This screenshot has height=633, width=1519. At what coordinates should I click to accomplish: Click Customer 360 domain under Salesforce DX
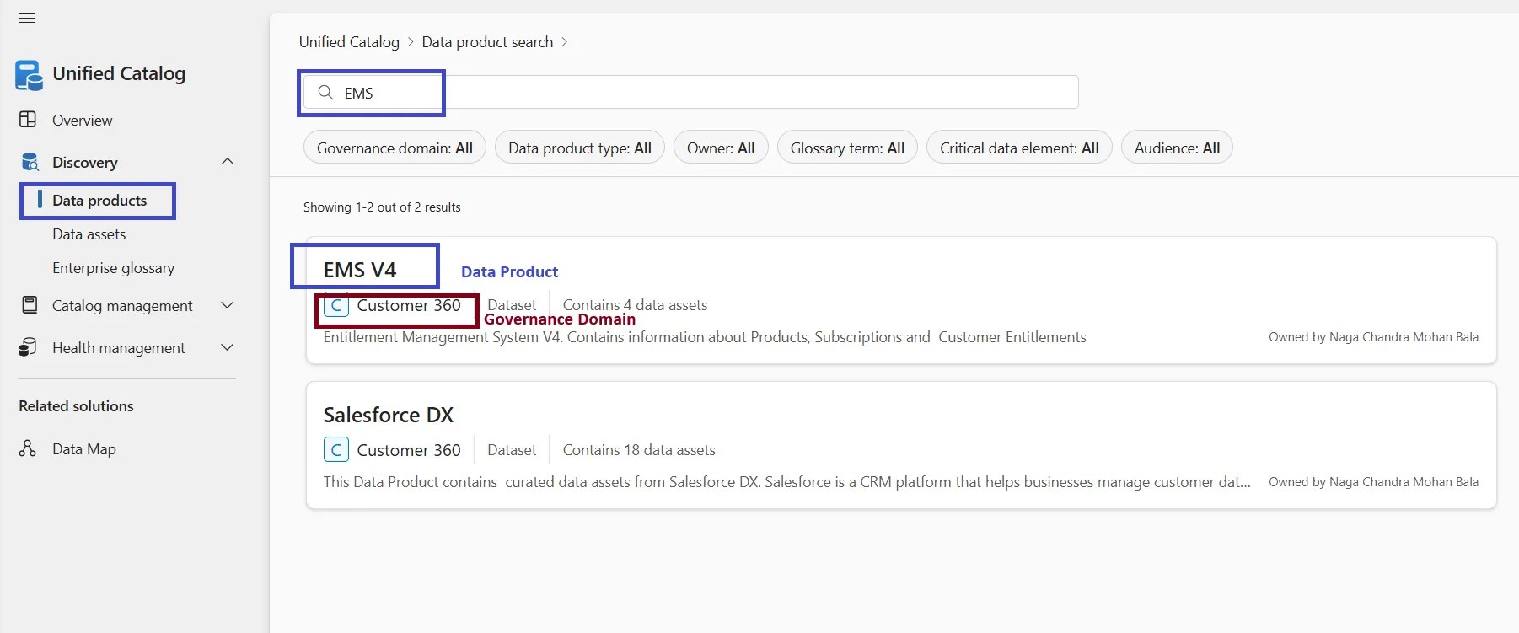click(x=409, y=450)
